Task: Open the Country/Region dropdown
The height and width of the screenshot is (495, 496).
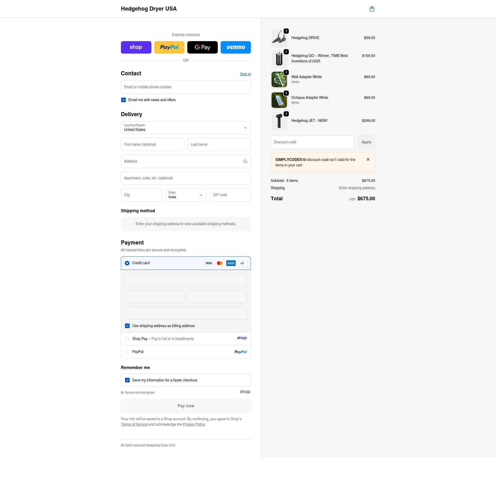Action: [185, 128]
